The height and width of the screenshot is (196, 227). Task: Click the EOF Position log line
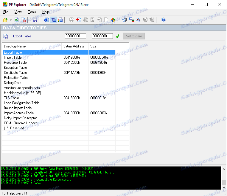point(43,176)
